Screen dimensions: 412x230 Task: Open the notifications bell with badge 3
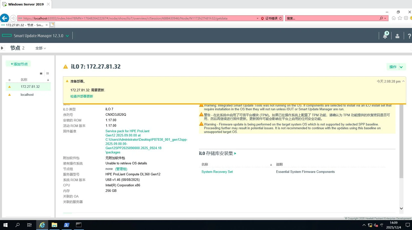point(385,36)
